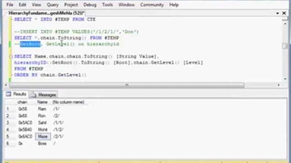Click editor vertical scrollbar down arrow
Viewport: 291px width, 163px height.
pos(285,79)
